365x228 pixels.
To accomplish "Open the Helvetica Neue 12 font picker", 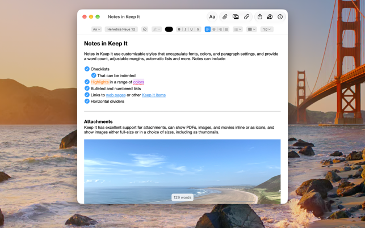I will [x=121, y=29].
